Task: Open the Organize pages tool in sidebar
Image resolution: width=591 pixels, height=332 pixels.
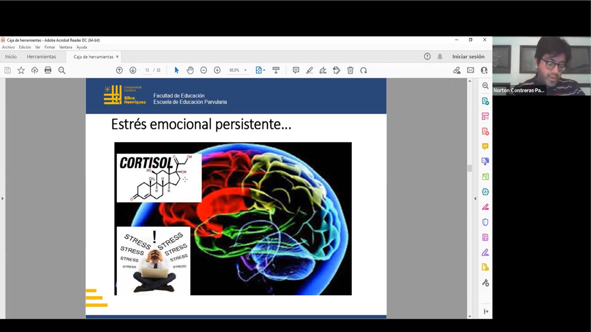Action: pos(485,116)
